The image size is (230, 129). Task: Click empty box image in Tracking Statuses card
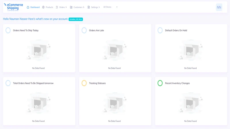click(114, 103)
